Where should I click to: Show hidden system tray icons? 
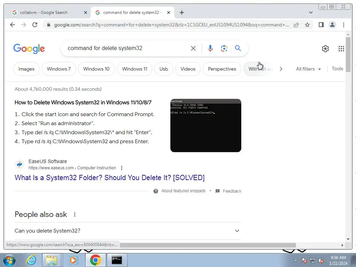296,260
